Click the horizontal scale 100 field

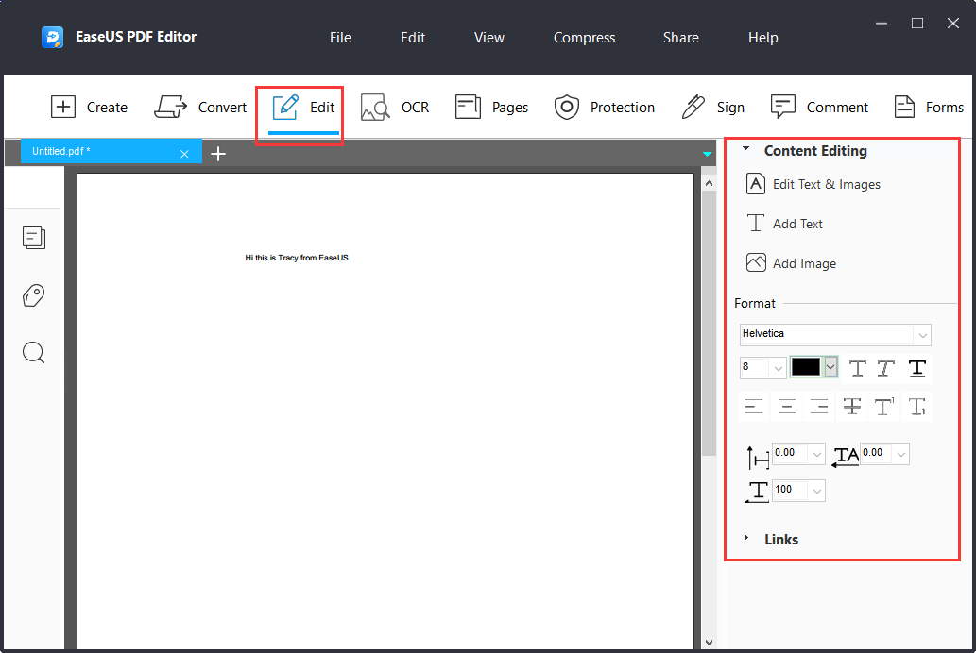pos(791,490)
